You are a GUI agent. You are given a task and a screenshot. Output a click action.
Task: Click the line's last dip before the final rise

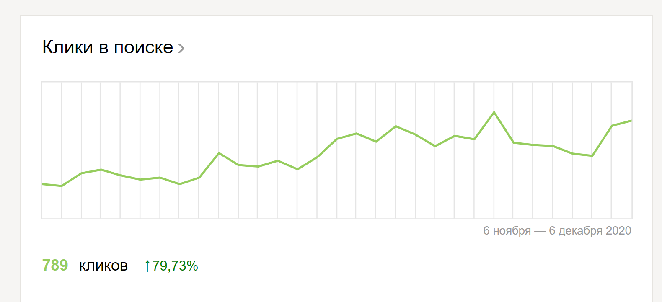pos(592,156)
